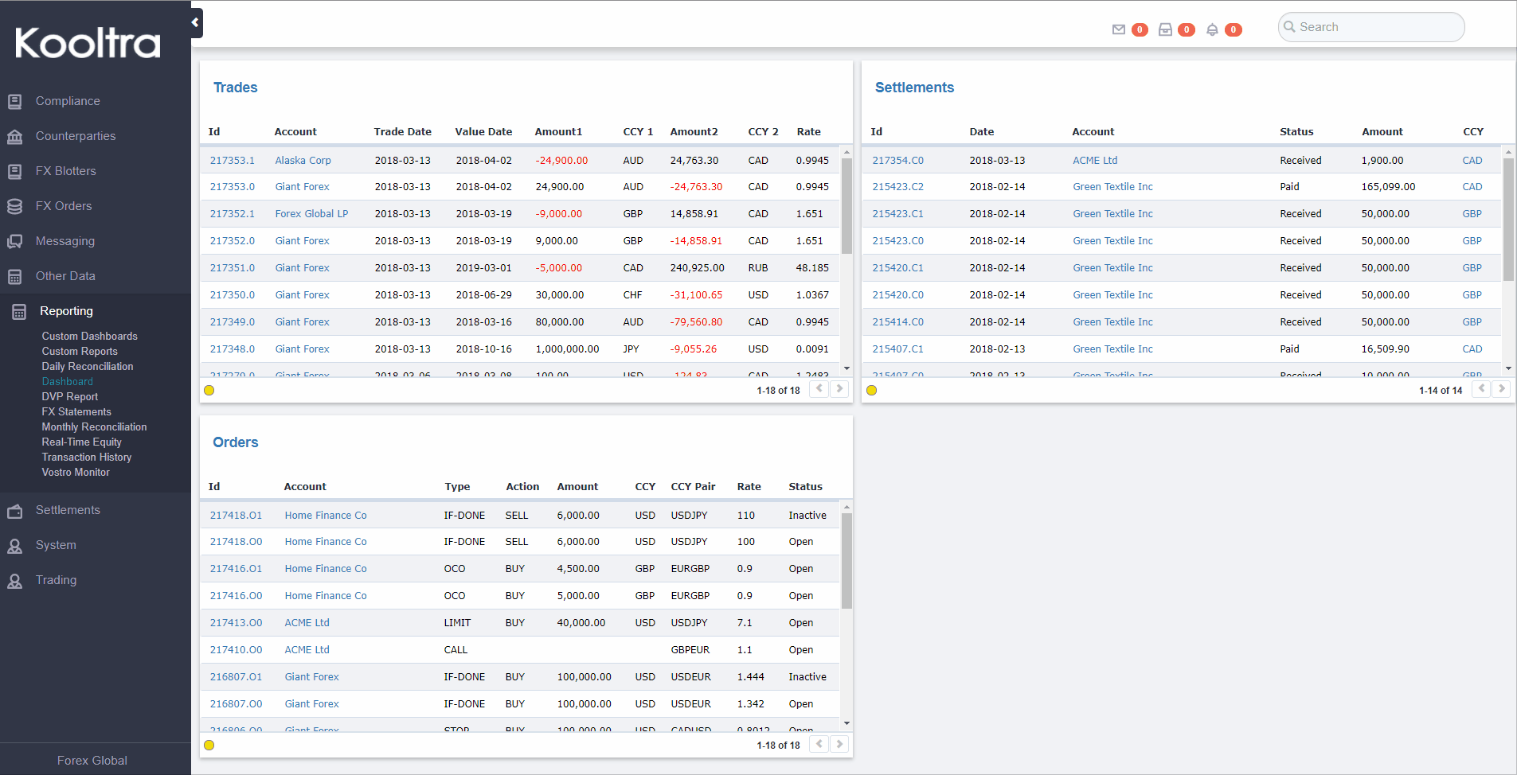Click the FX Blotters sidebar icon
Screen dimensions: 1517x775
point(14,171)
